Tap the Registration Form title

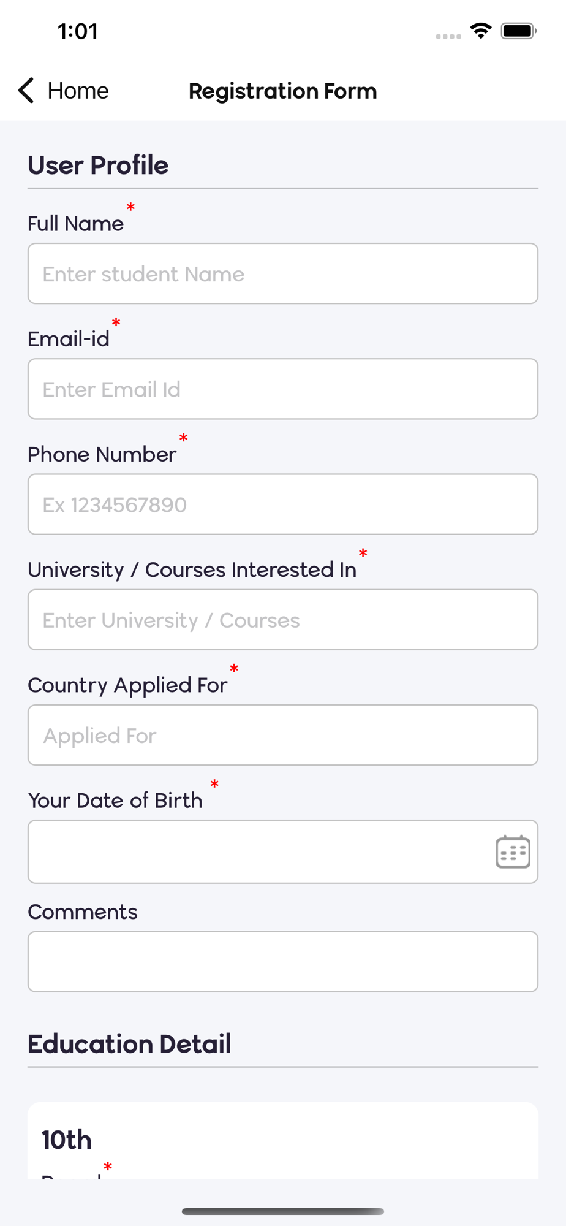(x=283, y=91)
